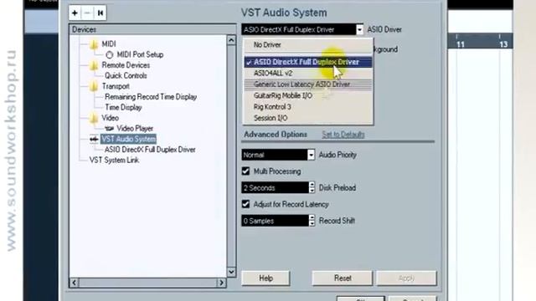Click bar 13 on the project ruler
536x301 pixels.
pos(503,44)
